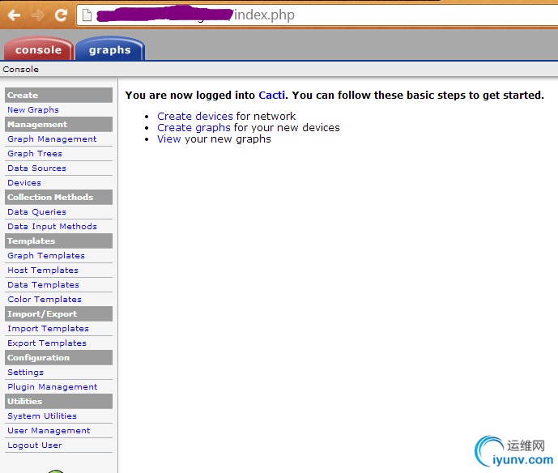Open Devices in Management section

pos(24,182)
